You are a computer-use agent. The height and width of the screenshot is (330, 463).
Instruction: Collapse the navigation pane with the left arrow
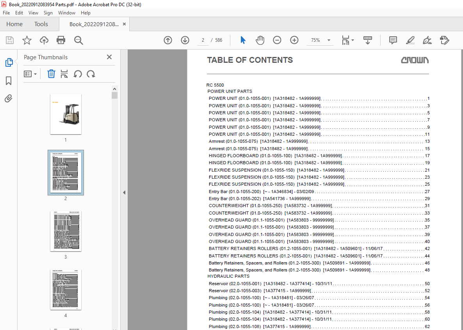124,192
